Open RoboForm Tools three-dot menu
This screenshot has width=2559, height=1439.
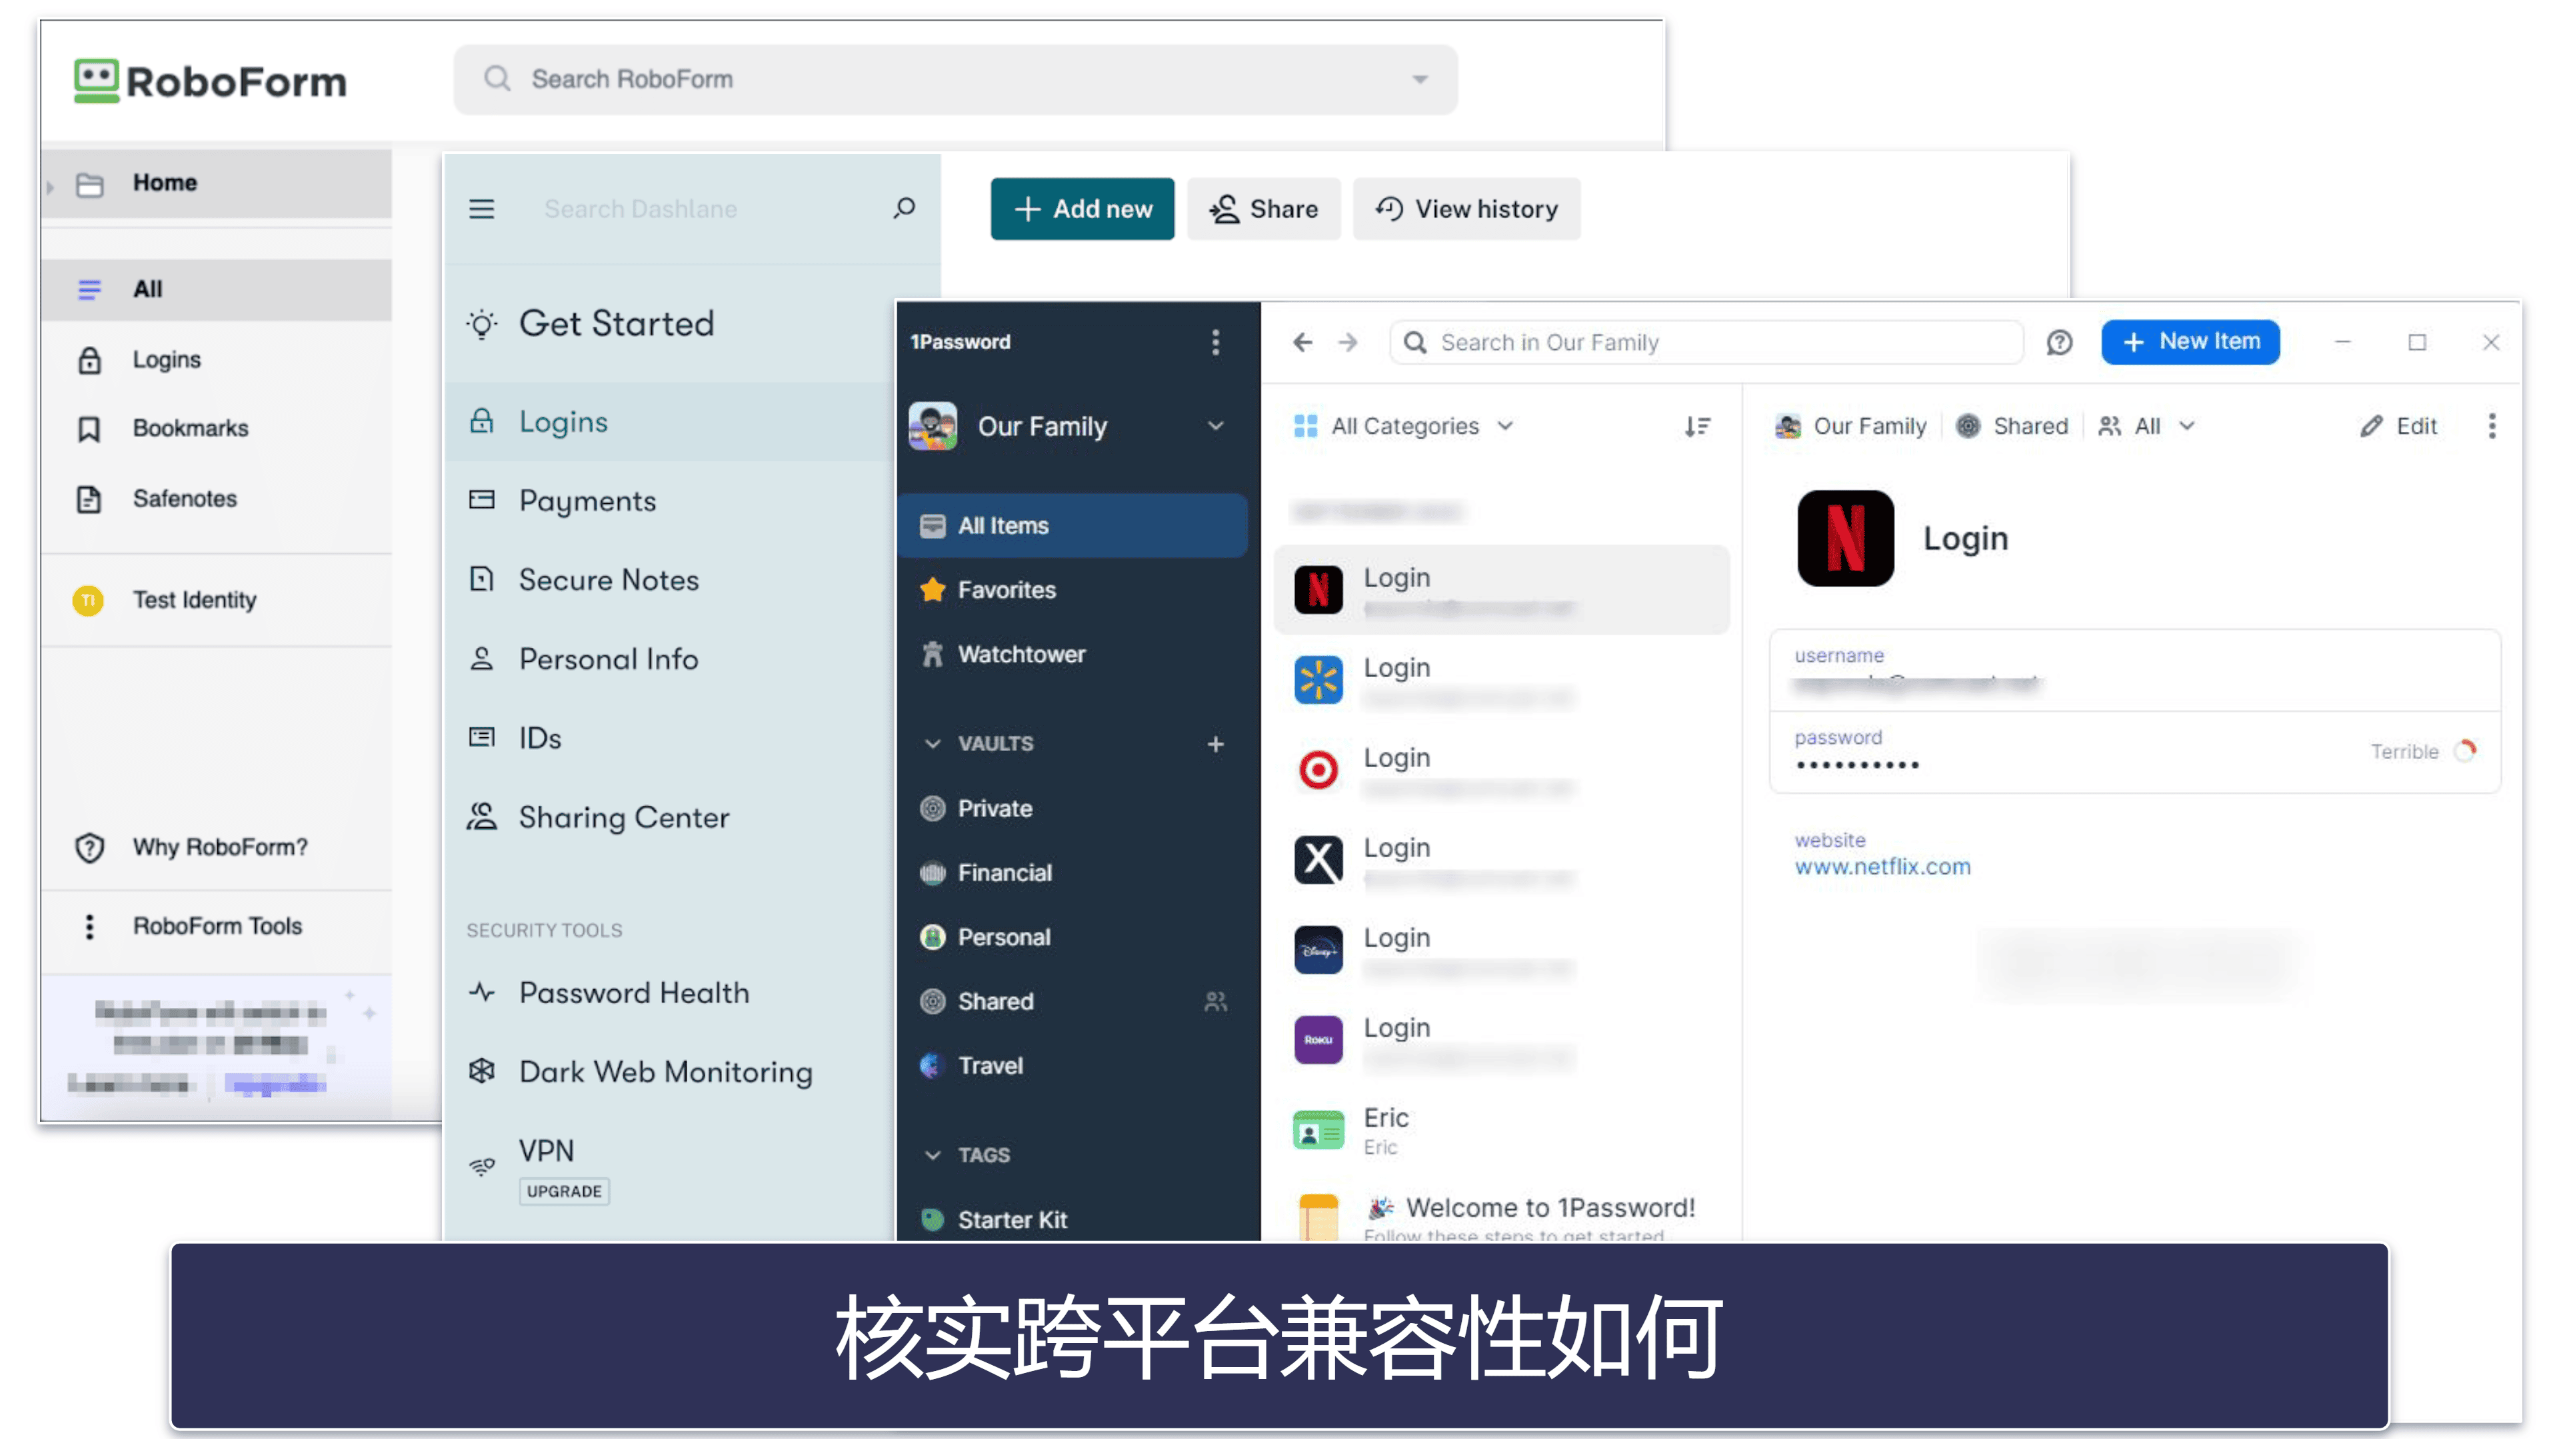point(89,926)
